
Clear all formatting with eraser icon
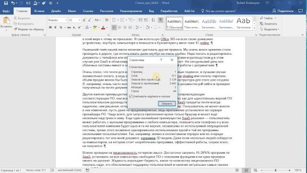[x=106, y=20]
